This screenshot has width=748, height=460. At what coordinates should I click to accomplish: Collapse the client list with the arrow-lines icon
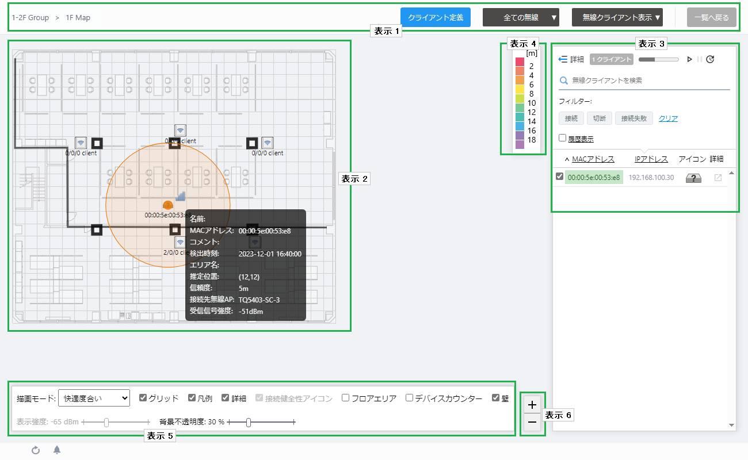pyautogui.click(x=563, y=59)
